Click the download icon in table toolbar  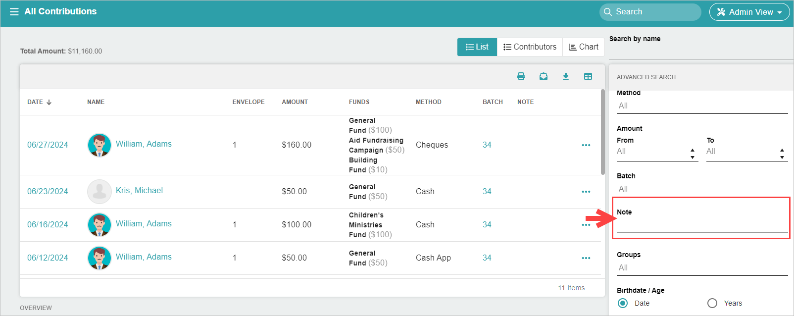(x=566, y=76)
